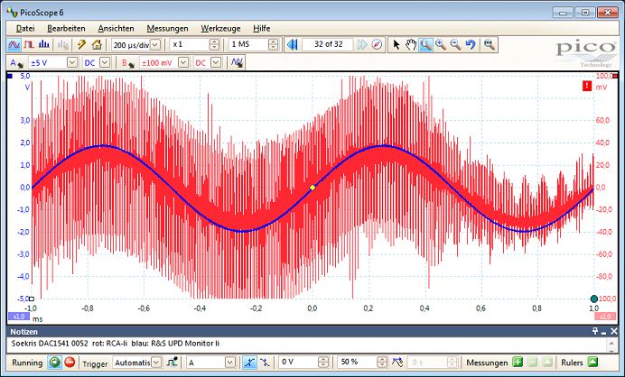The height and width of the screenshot is (377, 625).
Task: Click the teal ruler handle at bottom right
Action: coord(594,299)
